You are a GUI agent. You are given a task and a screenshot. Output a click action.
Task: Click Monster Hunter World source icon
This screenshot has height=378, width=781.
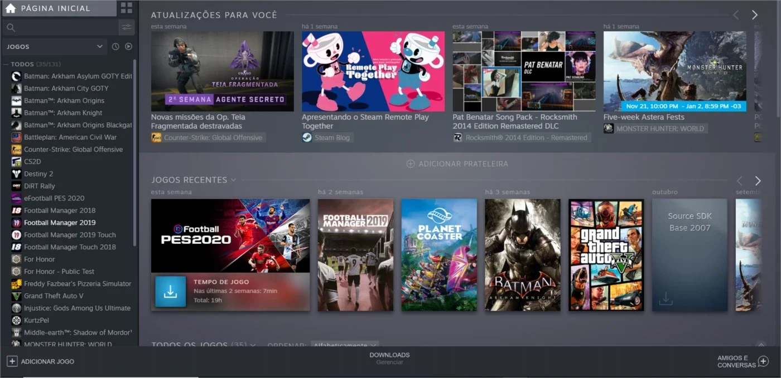pos(609,129)
